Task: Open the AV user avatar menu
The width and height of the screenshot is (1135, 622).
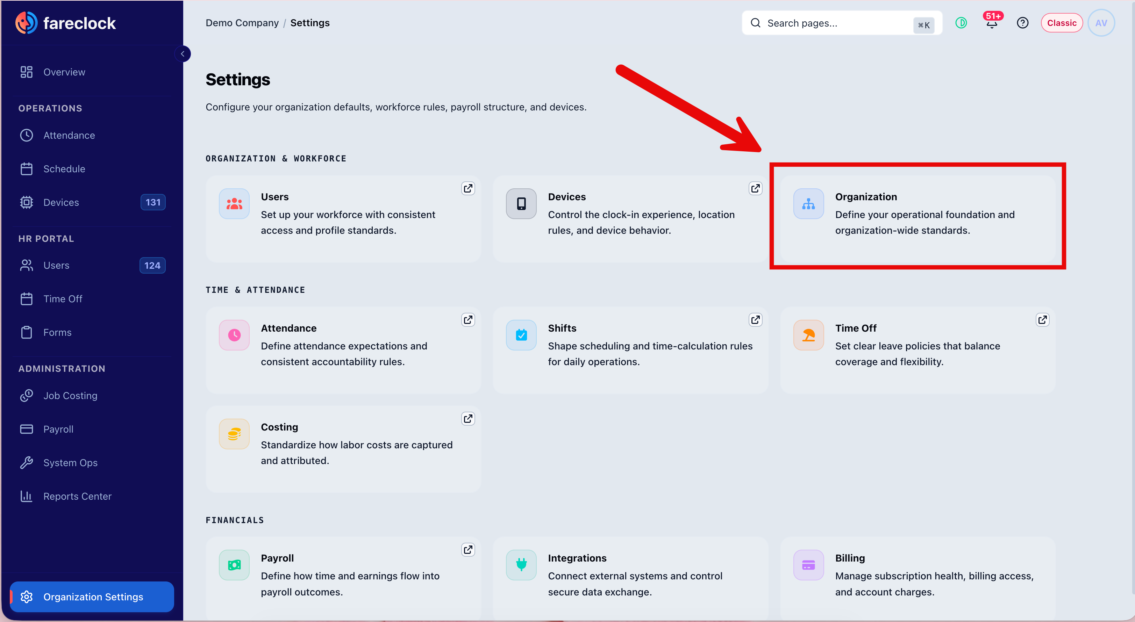Action: coord(1101,23)
